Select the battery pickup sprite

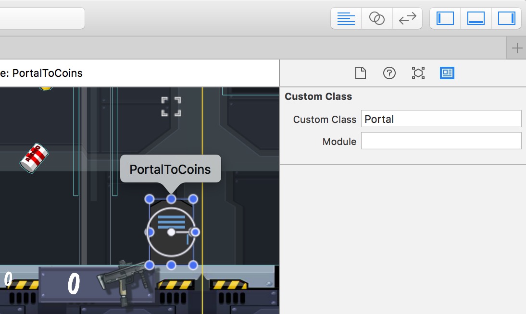[35, 158]
